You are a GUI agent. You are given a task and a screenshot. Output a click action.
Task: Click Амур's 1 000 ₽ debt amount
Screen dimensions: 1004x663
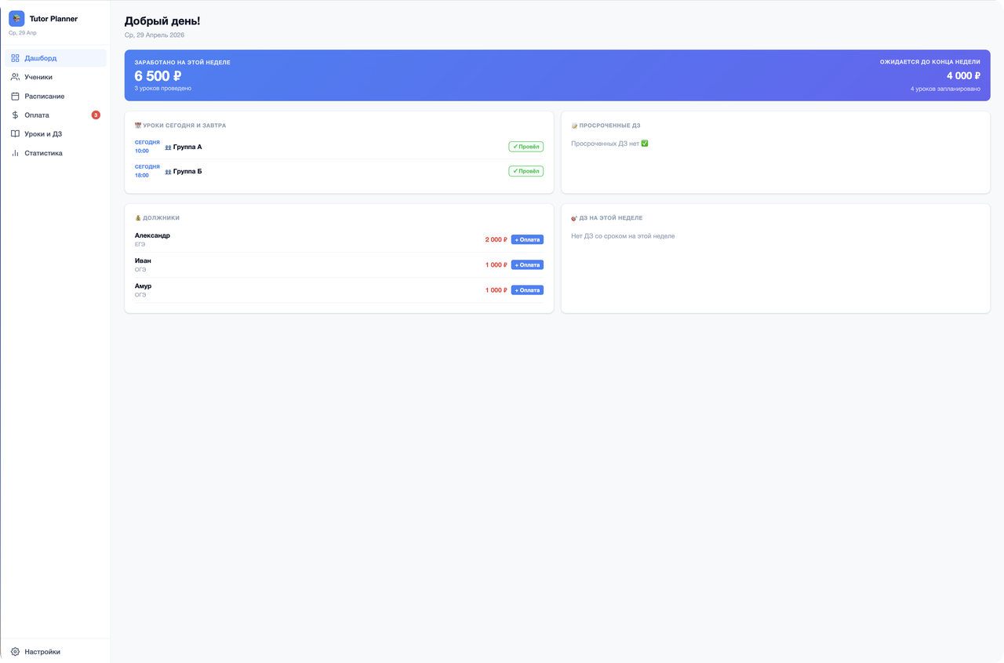(496, 290)
